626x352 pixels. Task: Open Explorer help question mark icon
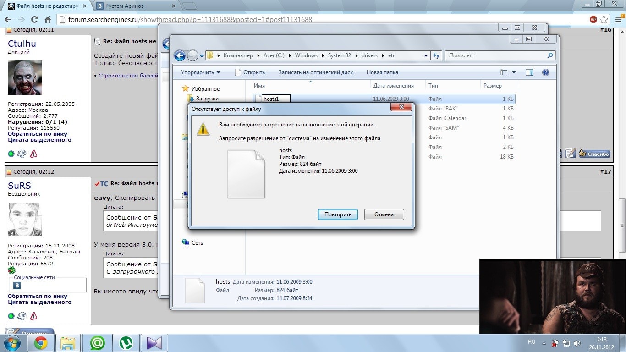pos(545,72)
